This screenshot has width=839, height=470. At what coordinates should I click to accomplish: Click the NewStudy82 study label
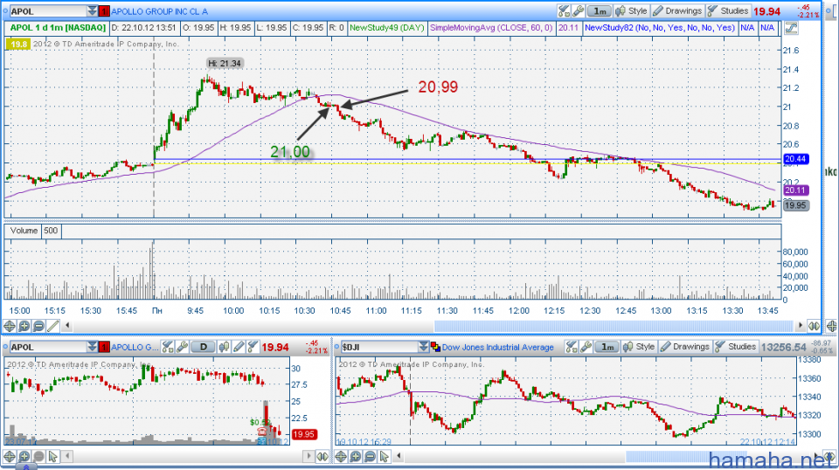(x=659, y=28)
